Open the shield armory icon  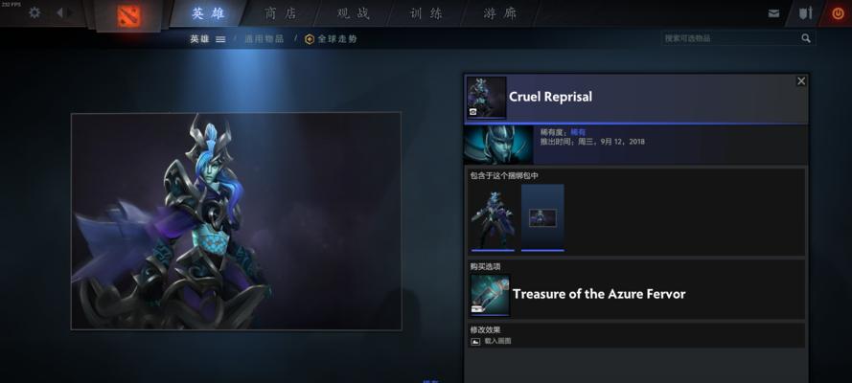coord(805,13)
